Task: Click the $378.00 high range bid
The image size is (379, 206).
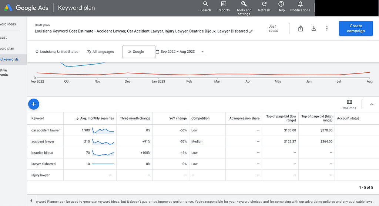Action: point(326,130)
